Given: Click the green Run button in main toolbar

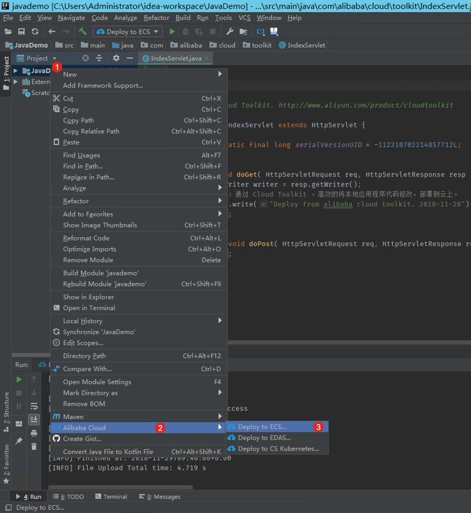Looking at the screenshot, I should coord(172,32).
